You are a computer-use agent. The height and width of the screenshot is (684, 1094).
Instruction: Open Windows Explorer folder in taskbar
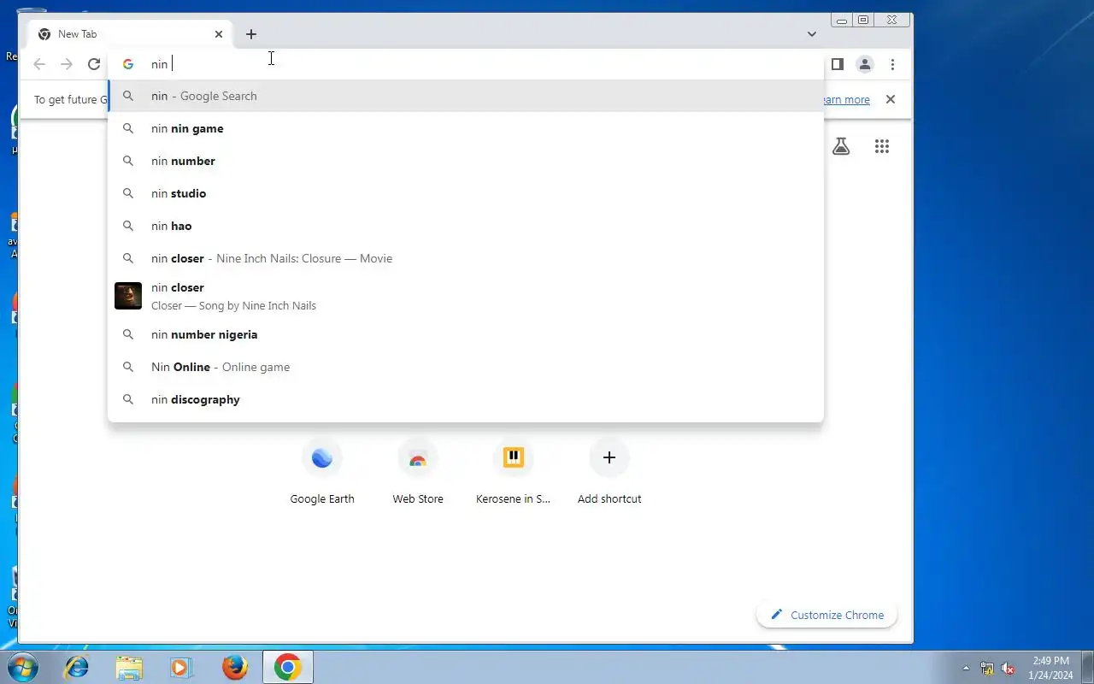(129, 667)
